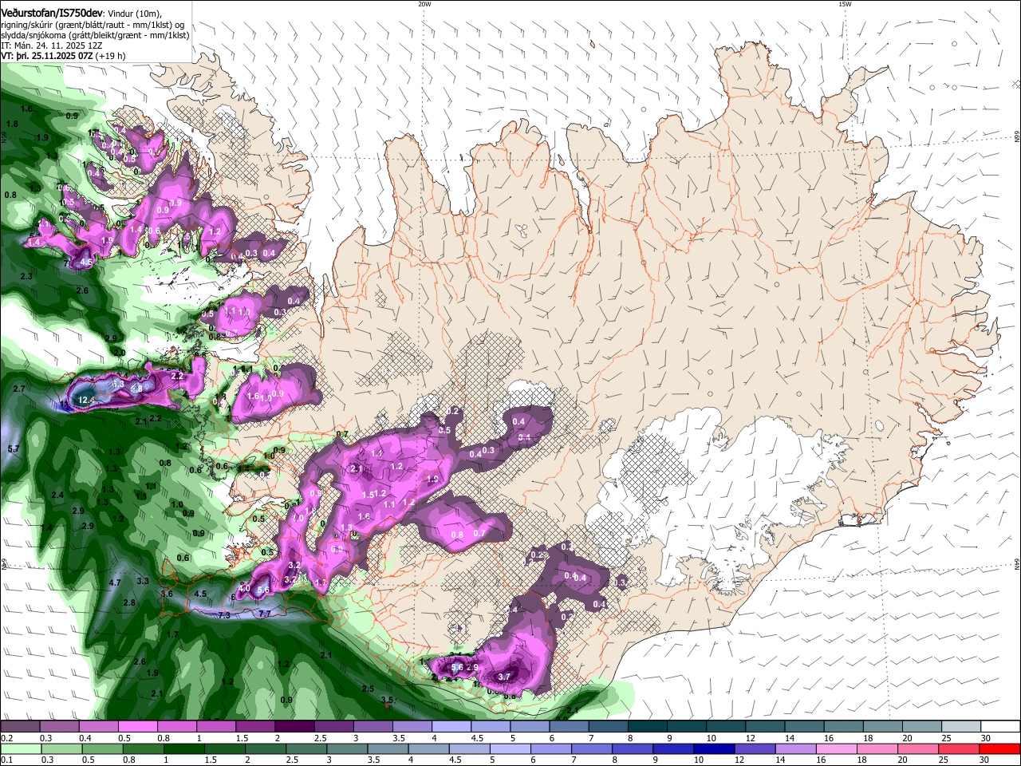
Task: Click the 2.3 value over the western sea
Action: [x=26, y=276]
